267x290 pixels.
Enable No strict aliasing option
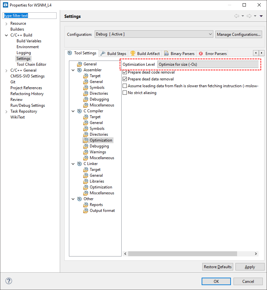(x=125, y=93)
